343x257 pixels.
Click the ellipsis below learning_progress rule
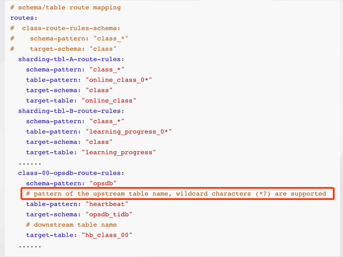(x=30, y=163)
